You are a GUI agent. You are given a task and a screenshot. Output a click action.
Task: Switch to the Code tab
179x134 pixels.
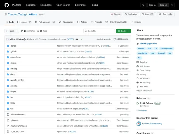[10, 22]
